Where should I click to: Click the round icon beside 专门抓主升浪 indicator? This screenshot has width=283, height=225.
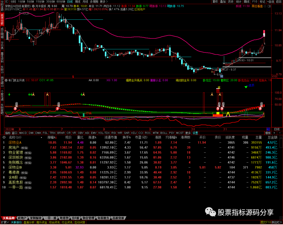click(6, 80)
